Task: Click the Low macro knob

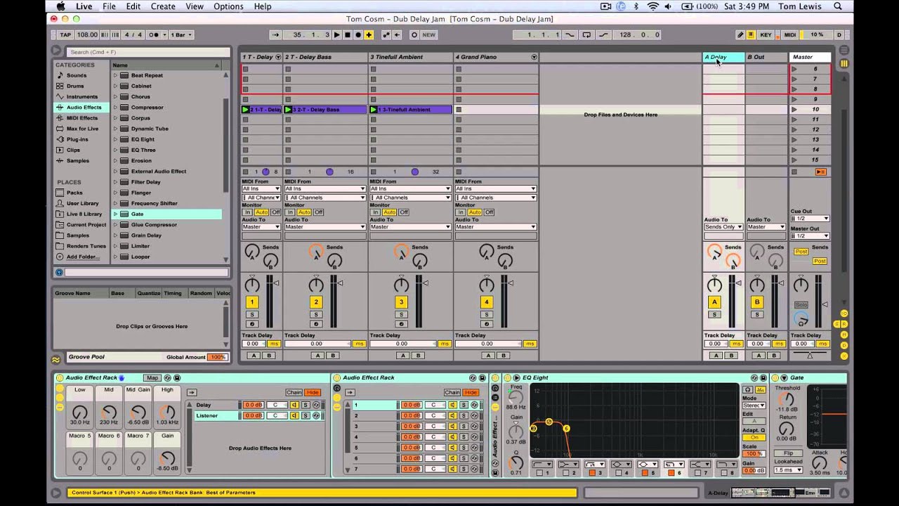Action: tap(80, 412)
